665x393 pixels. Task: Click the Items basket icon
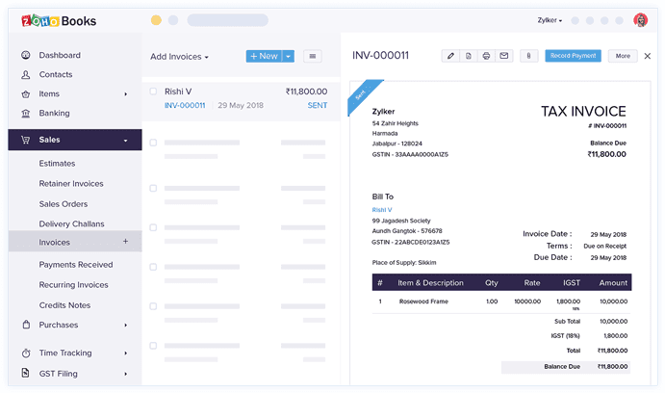[x=26, y=94]
